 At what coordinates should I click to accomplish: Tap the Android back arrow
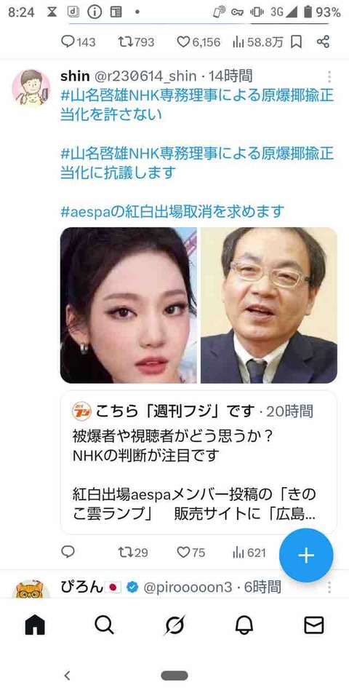[x=67, y=675]
